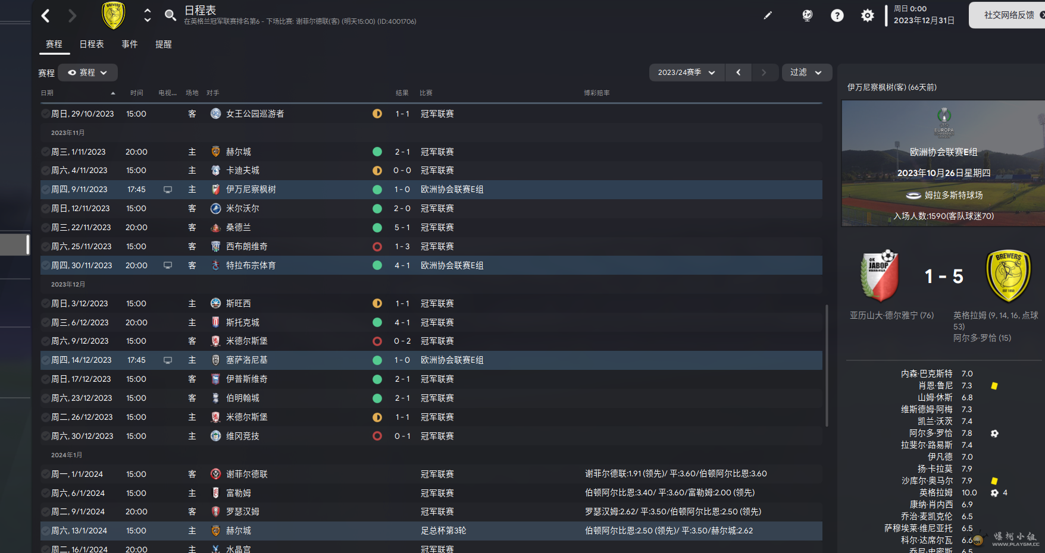
Task: Open the 过滤 filter dropdown
Action: 806,73
